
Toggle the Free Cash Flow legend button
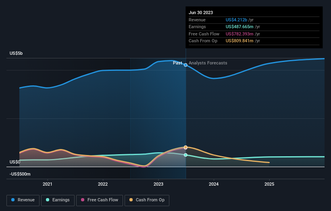click(100, 200)
